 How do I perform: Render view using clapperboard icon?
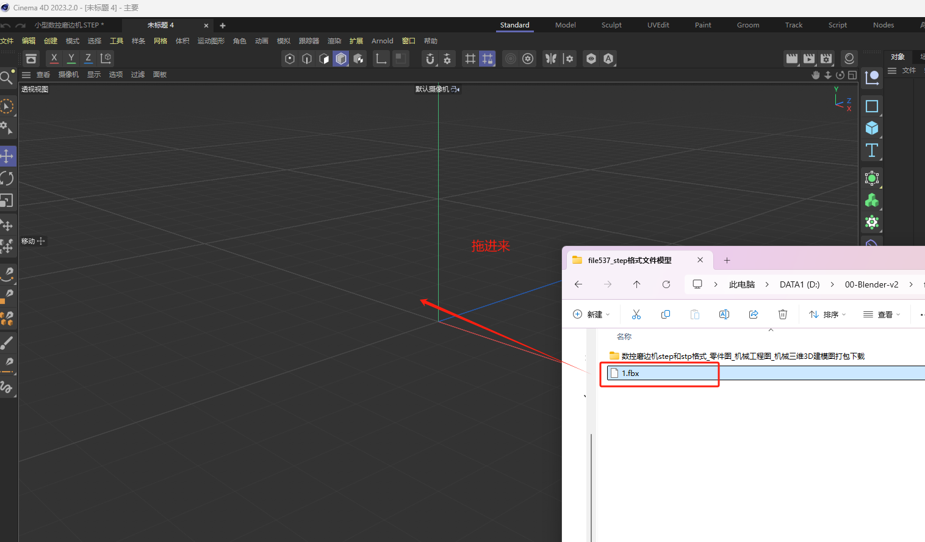tap(792, 59)
